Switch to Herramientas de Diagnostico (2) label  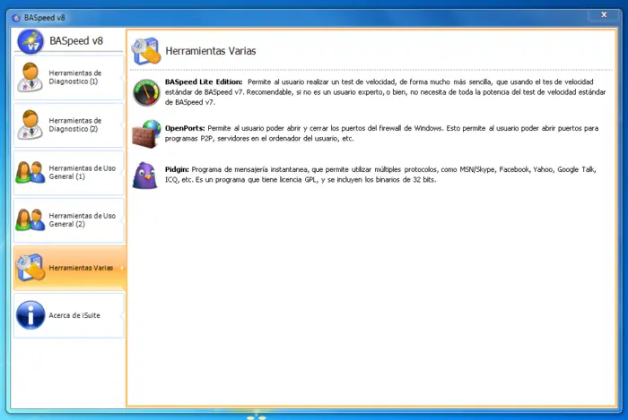tap(74, 124)
